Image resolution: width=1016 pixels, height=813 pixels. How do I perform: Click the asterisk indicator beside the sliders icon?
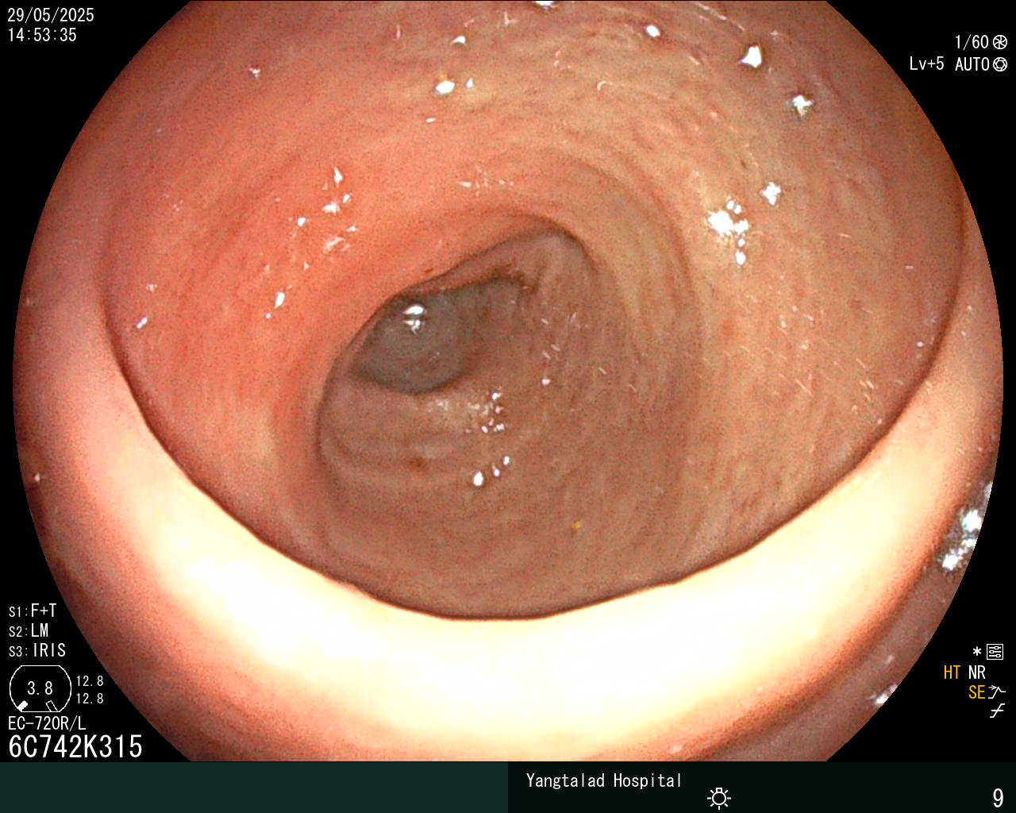977,652
